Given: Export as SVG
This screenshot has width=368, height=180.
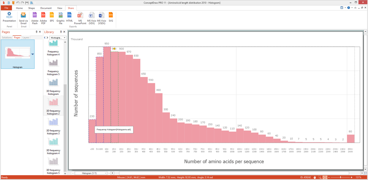Looking at the screenshot, I should (x=111, y=17).
